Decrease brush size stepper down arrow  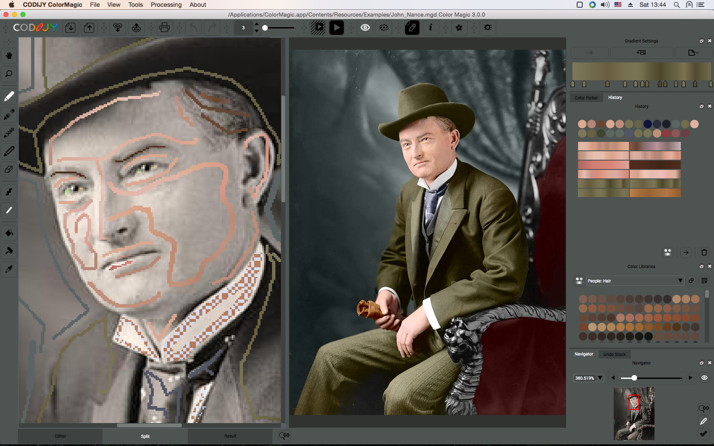pyautogui.click(x=256, y=31)
